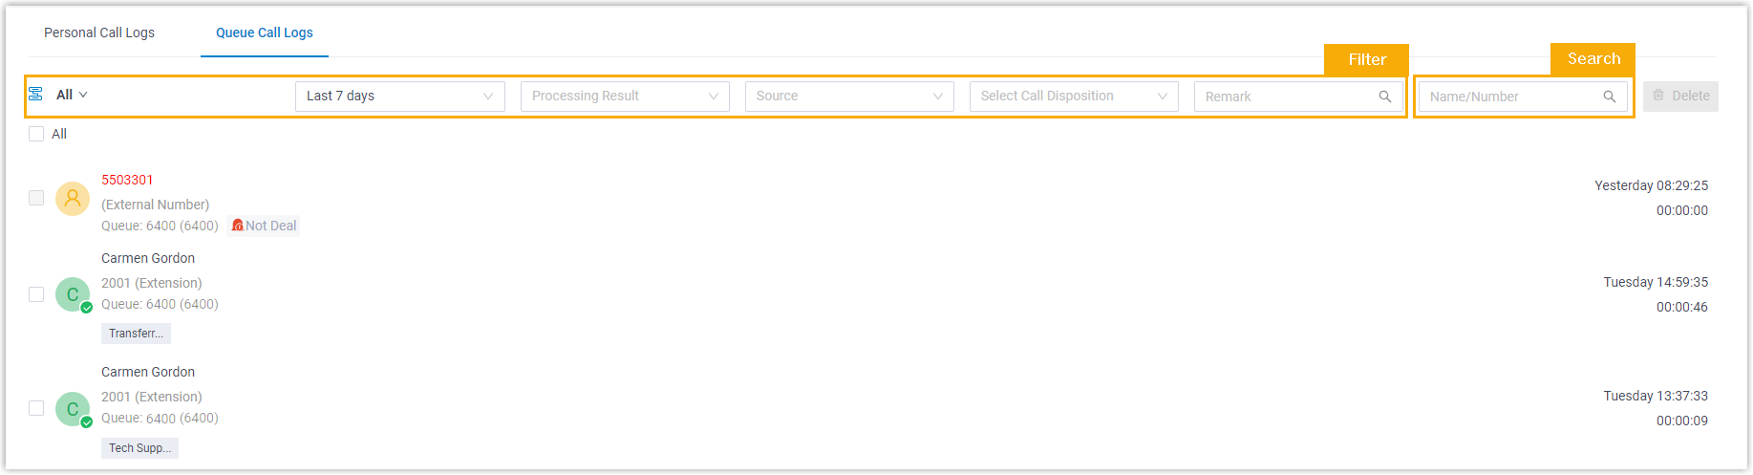The width and height of the screenshot is (1753, 475).
Task: Focus the Name/Number search field
Action: (x=1509, y=97)
